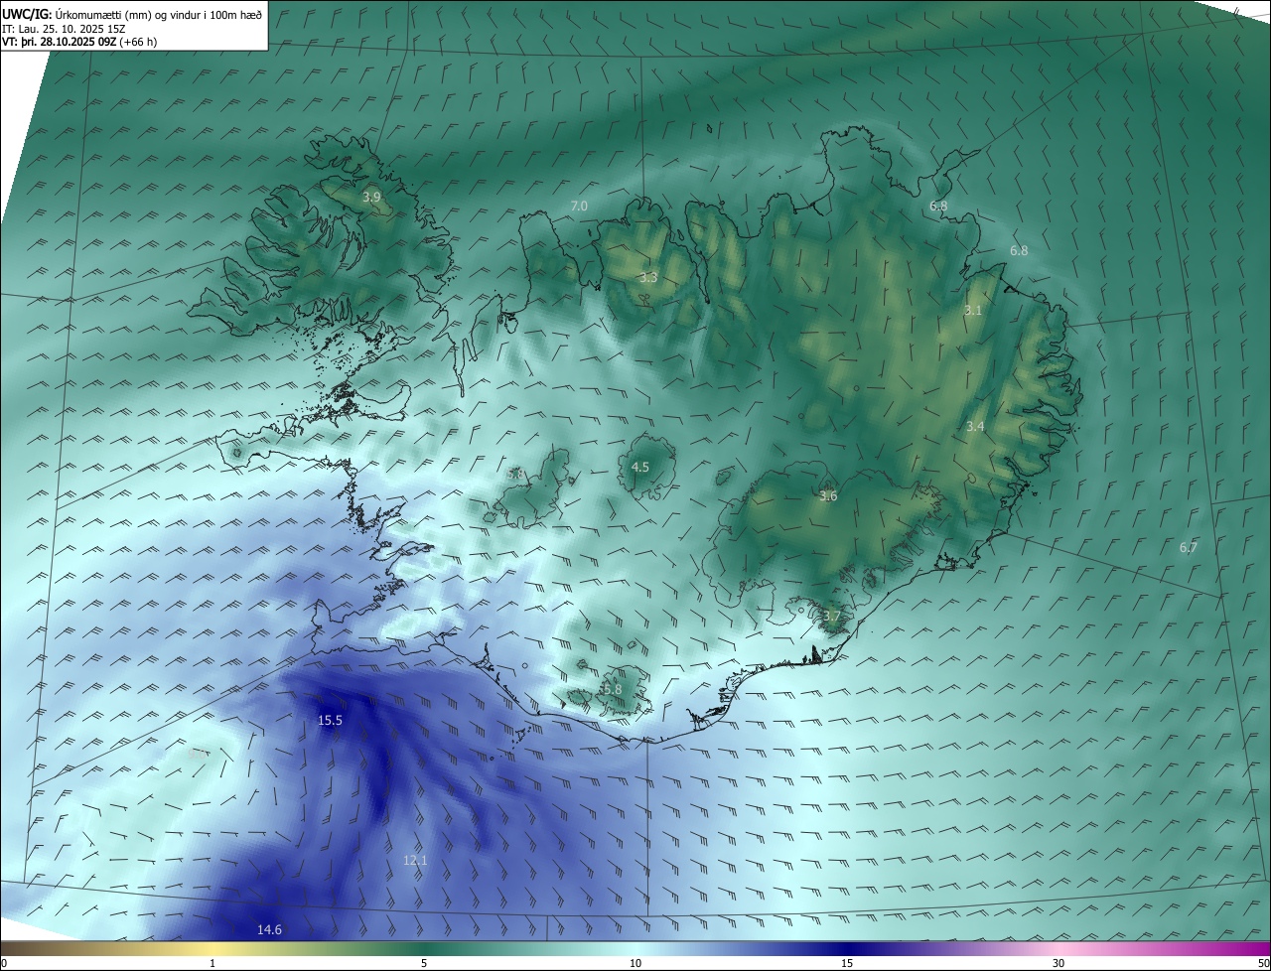
Task: Select the '5' tick on the color scale
Action: click(x=424, y=963)
